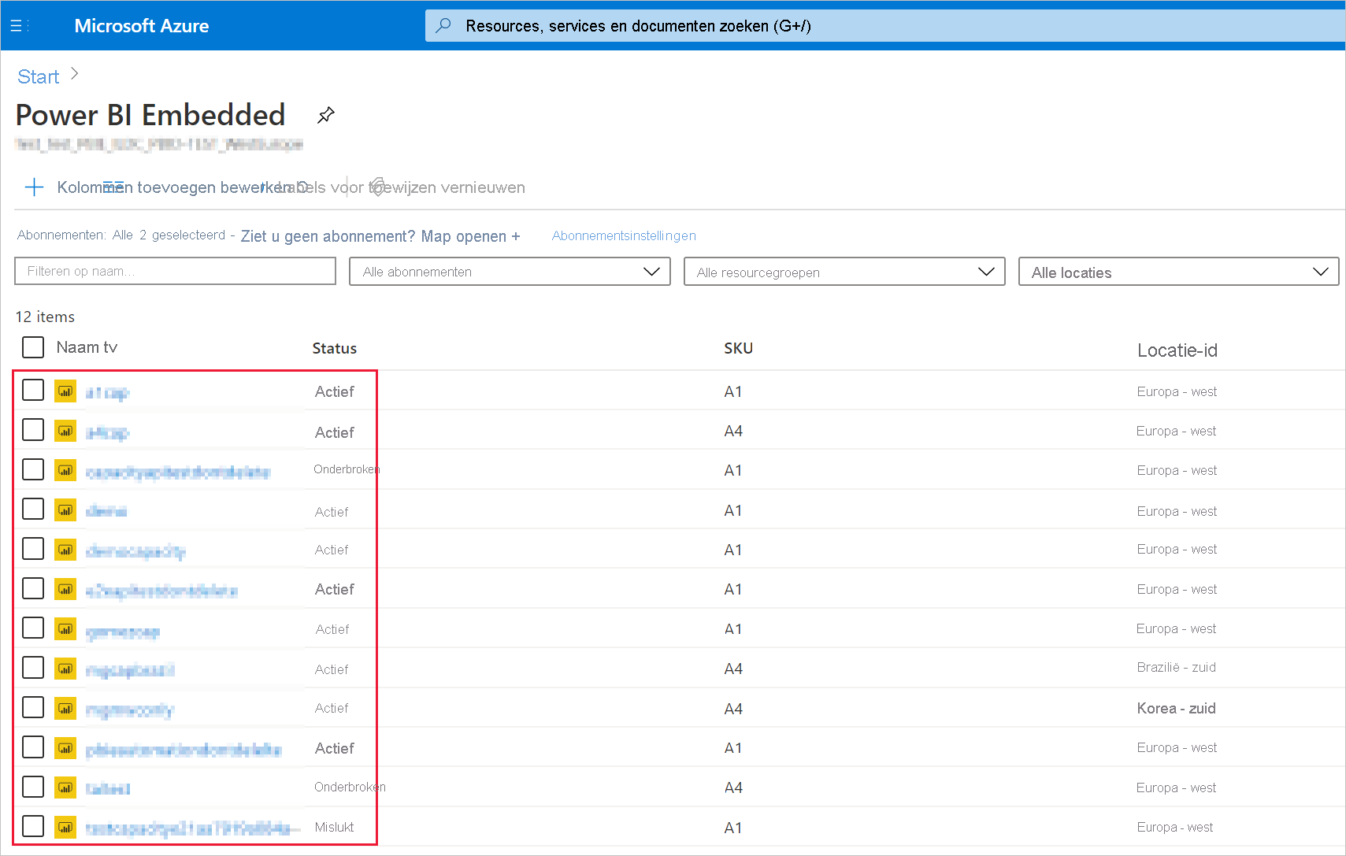Check the box for the Brazilië - zuid row
The height and width of the screenshot is (856, 1346).
(33, 667)
